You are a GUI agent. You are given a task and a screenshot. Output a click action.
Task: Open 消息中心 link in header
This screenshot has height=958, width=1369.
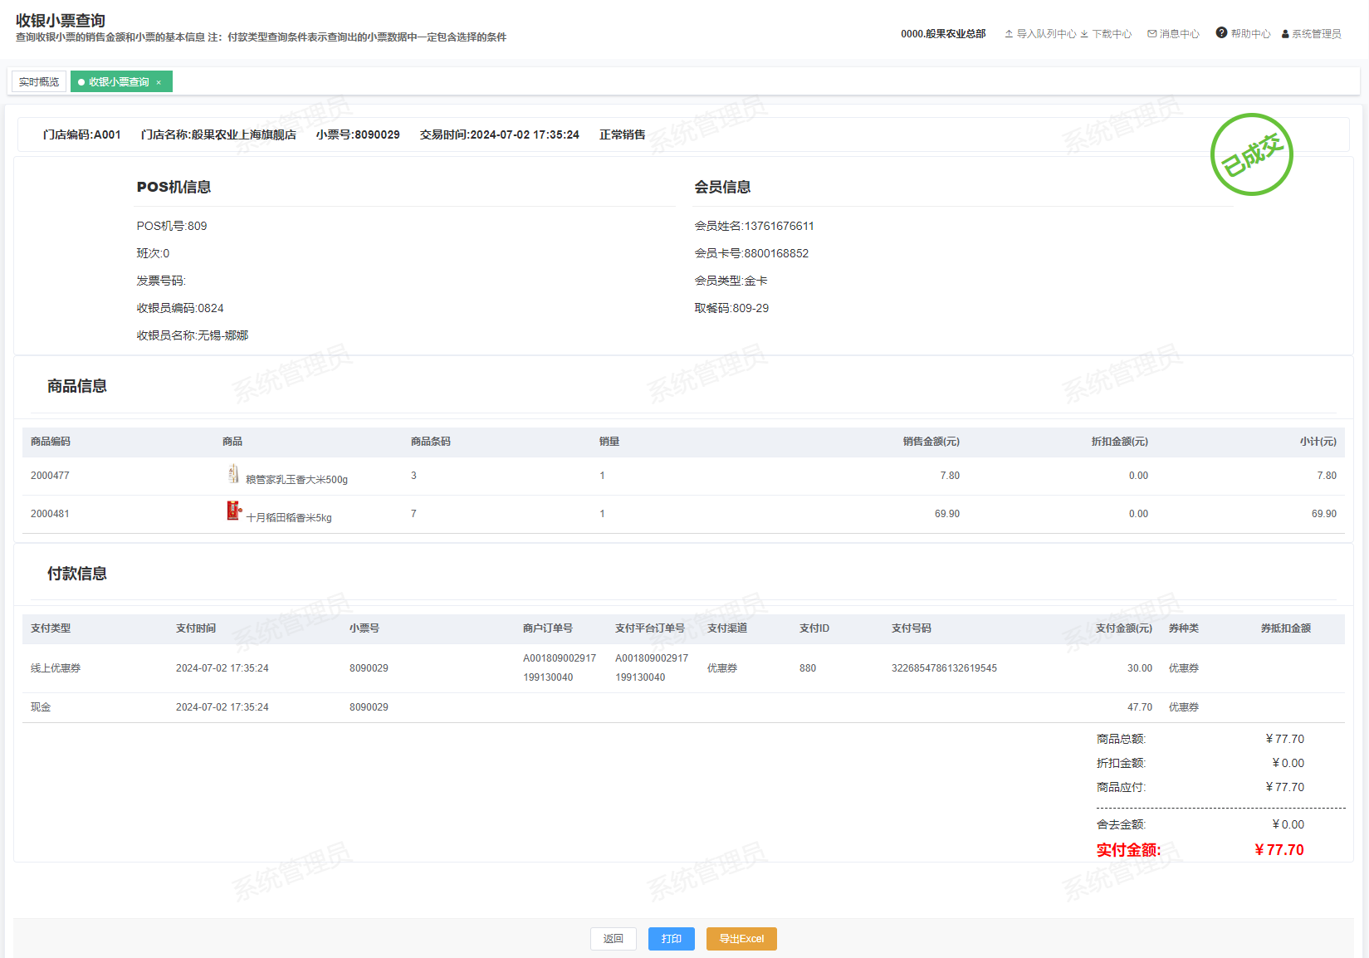[x=1179, y=34]
